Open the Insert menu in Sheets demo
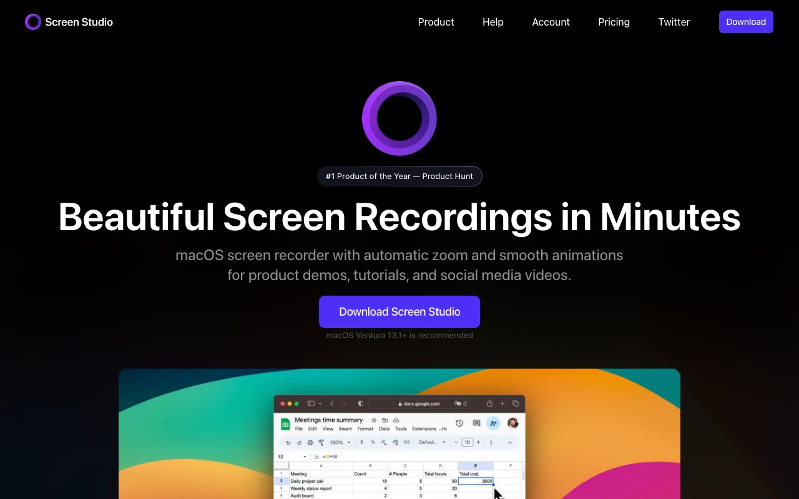Screen dimensions: 799x499 coord(345,429)
